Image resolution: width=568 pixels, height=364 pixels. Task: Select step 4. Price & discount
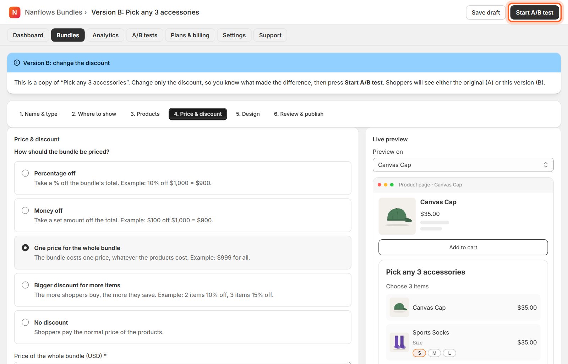[198, 114]
